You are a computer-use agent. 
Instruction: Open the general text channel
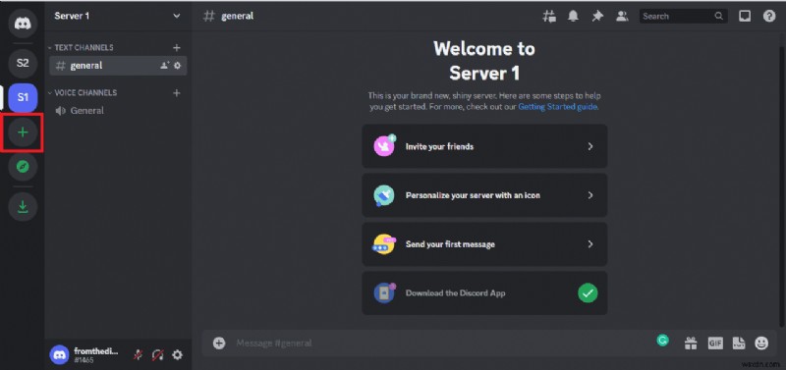118,65
